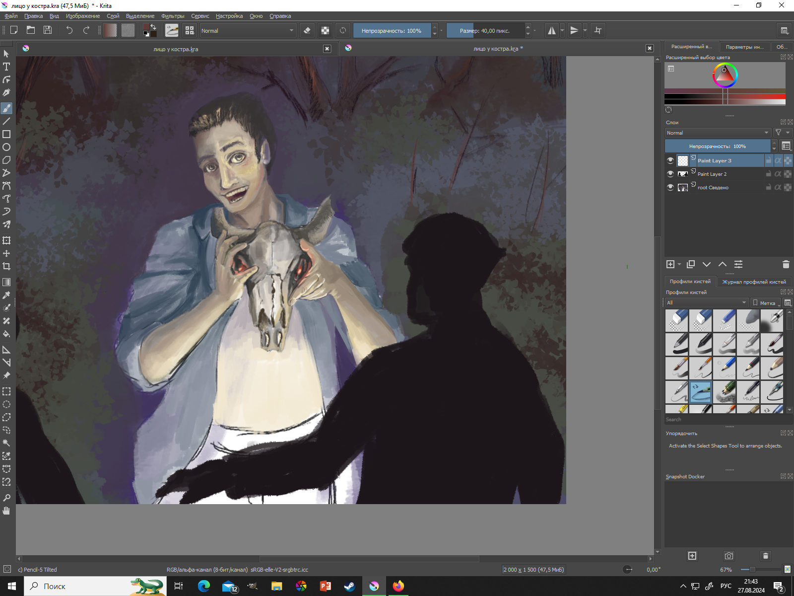The width and height of the screenshot is (794, 596).
Task: Choose the Zoom magnifier tool
Action: coord(6,498)
